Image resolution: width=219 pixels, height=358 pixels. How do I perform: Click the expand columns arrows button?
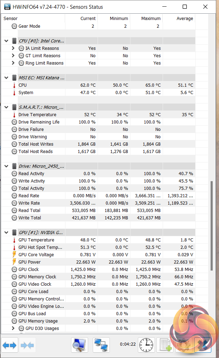point(9,345)
